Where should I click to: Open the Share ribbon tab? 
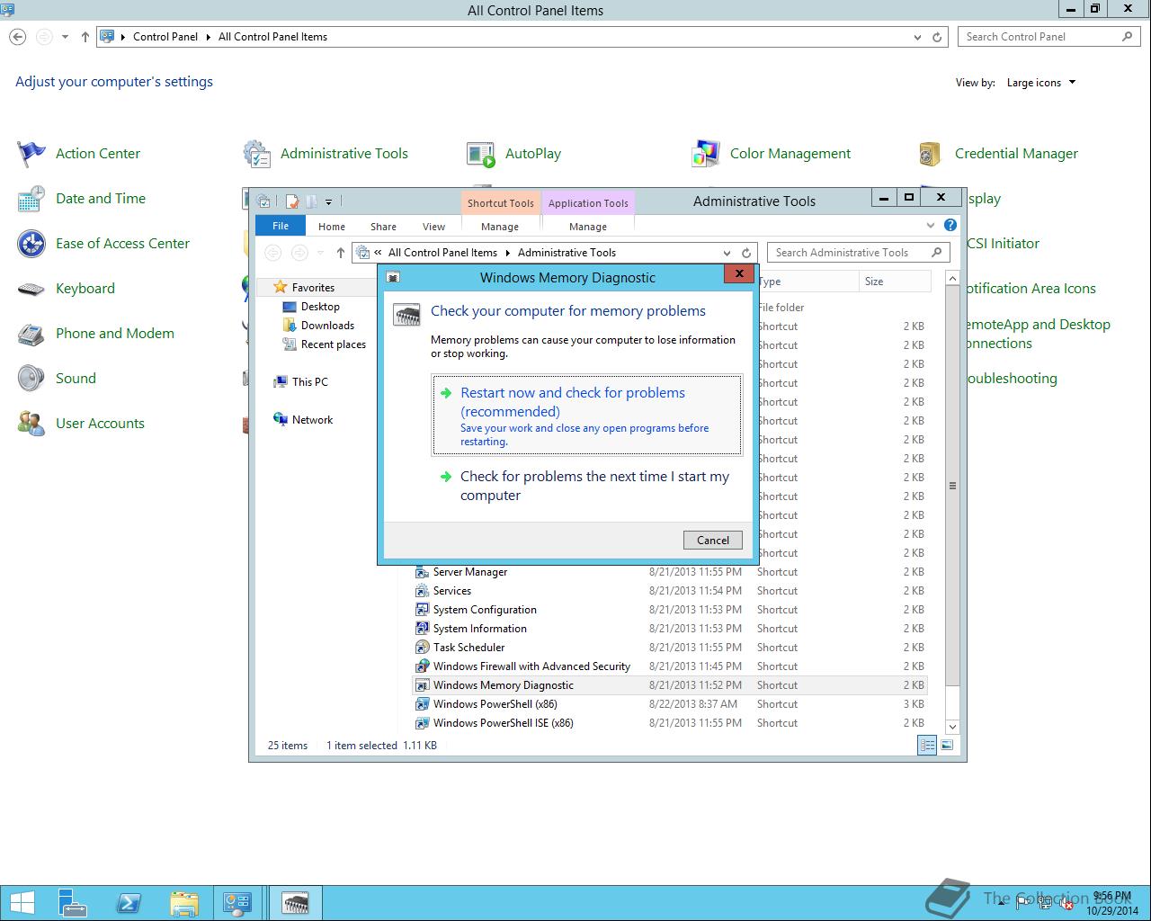click(383, 227)
